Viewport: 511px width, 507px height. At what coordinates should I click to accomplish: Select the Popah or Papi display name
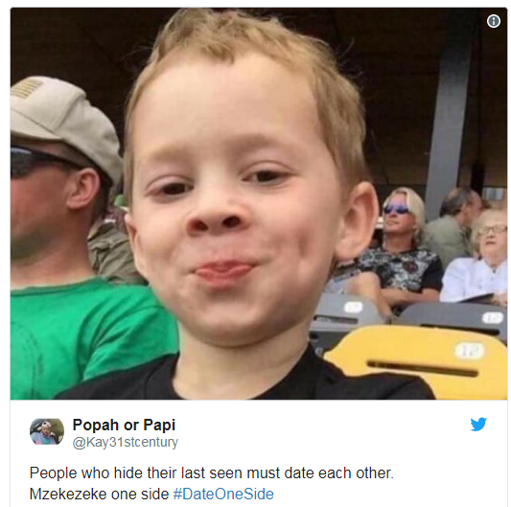(124, 425)
